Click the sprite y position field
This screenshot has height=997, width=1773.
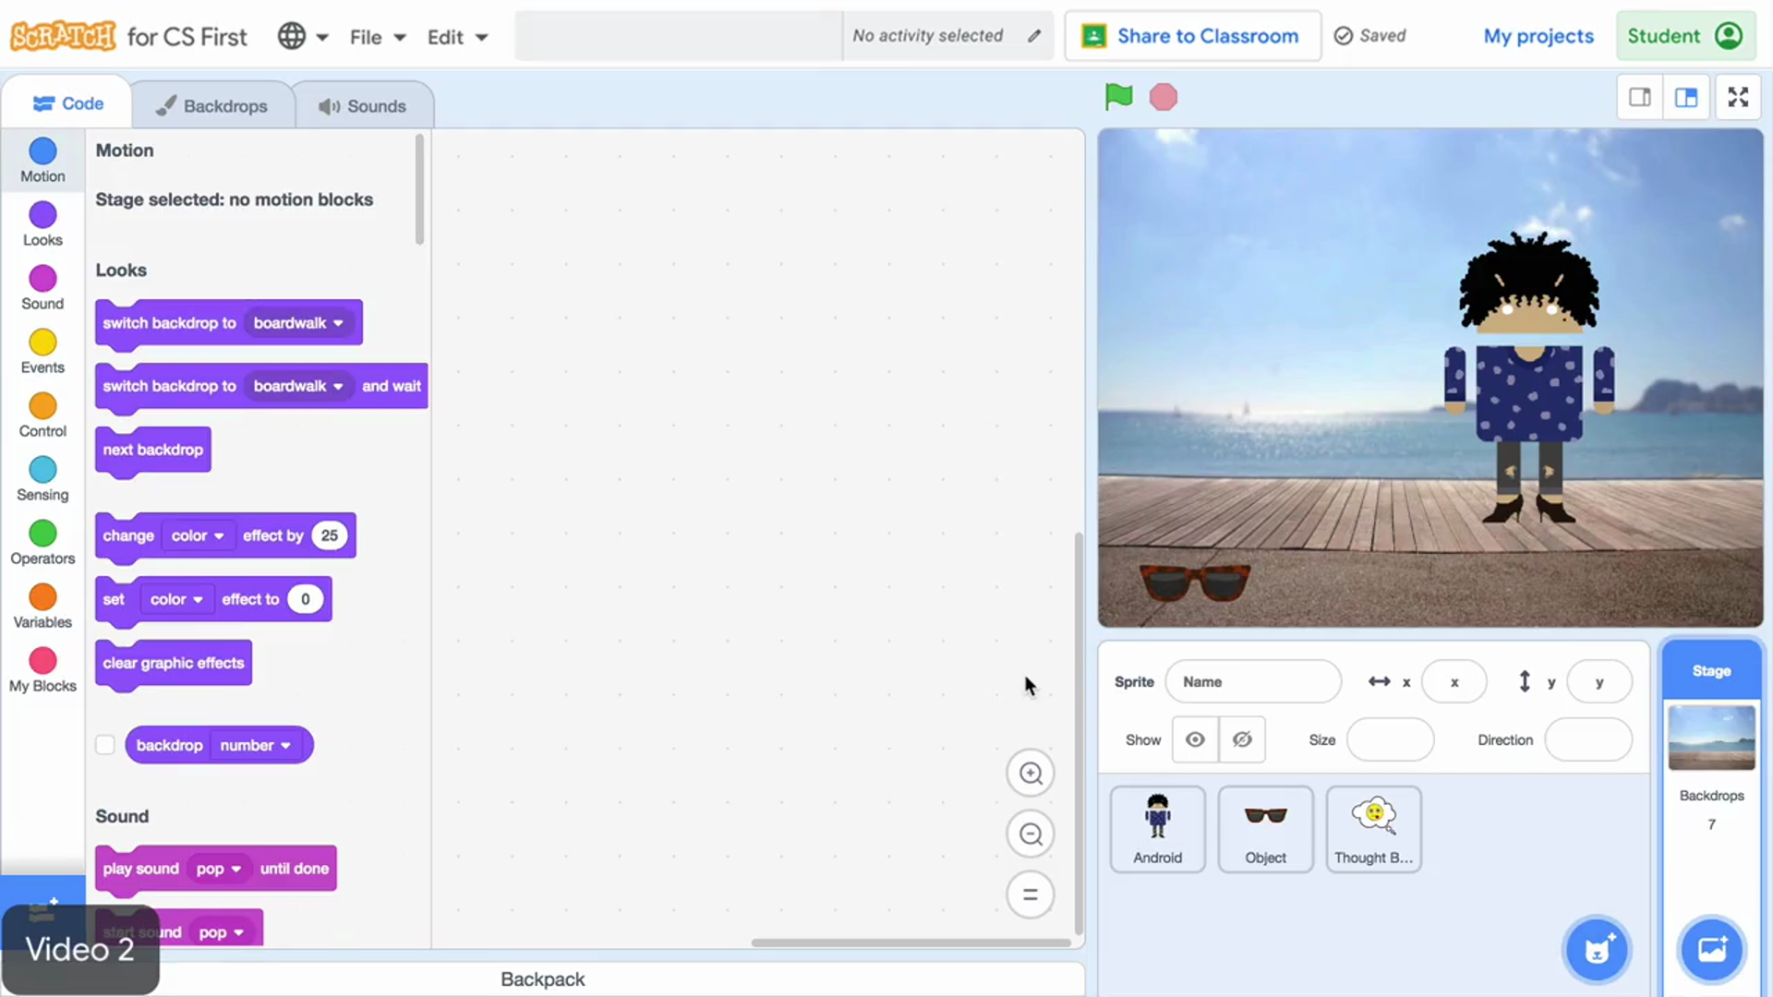click(1599, 682)
